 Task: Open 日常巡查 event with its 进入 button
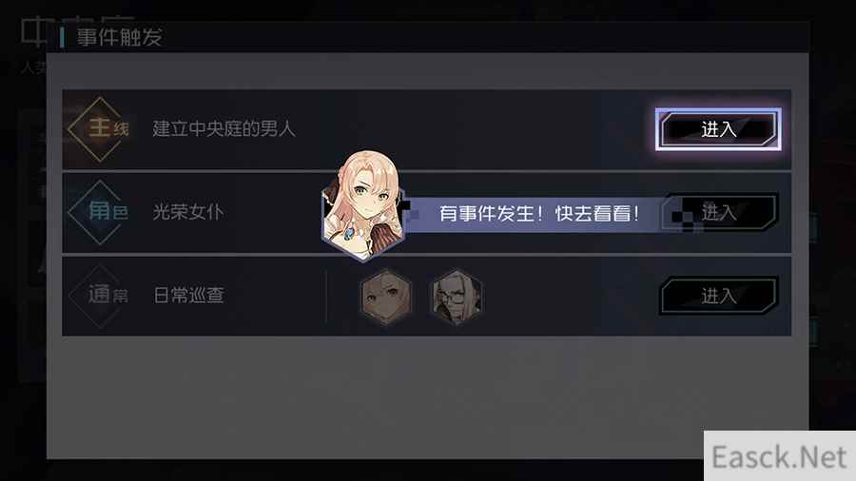(x=718, y=296)
